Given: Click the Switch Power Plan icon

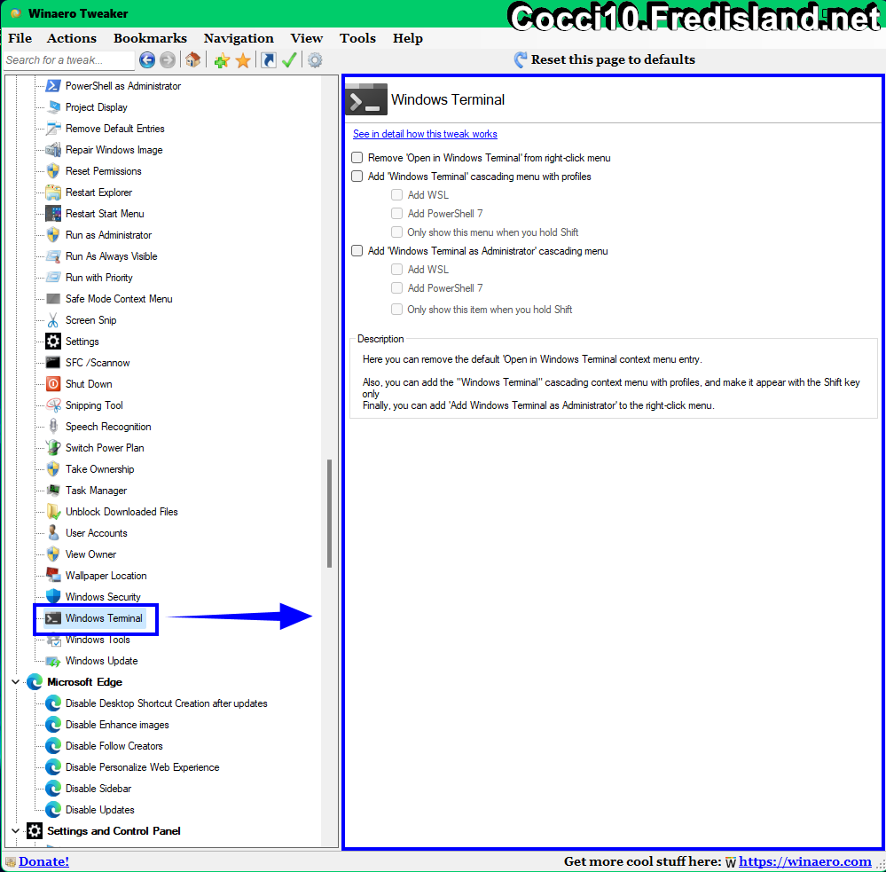Looking at the screenshot, I should click(53, 448).
